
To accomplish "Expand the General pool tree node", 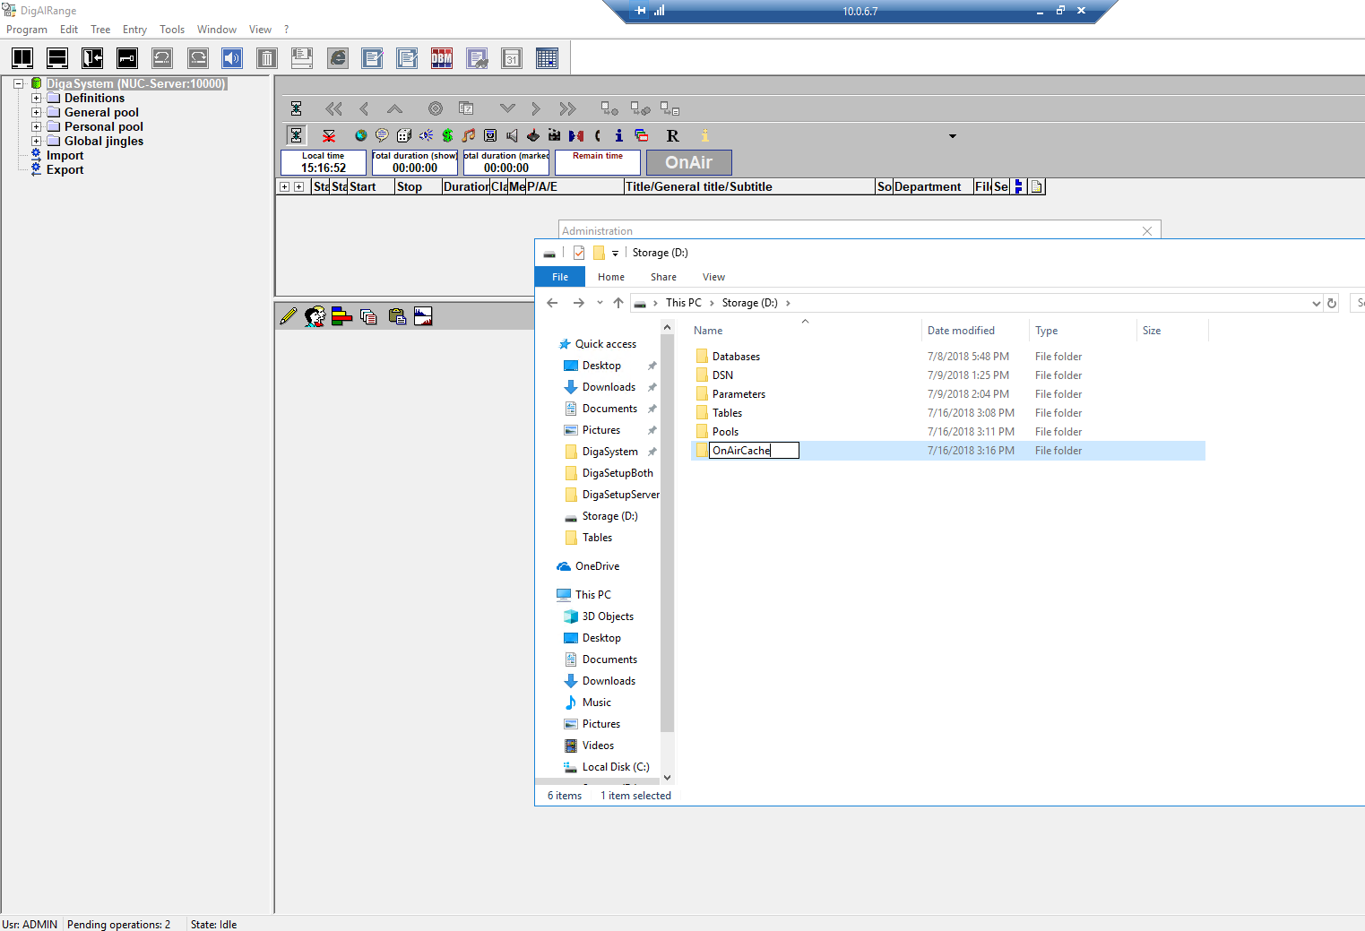I will pyautogui.click(x=36, y=113).
